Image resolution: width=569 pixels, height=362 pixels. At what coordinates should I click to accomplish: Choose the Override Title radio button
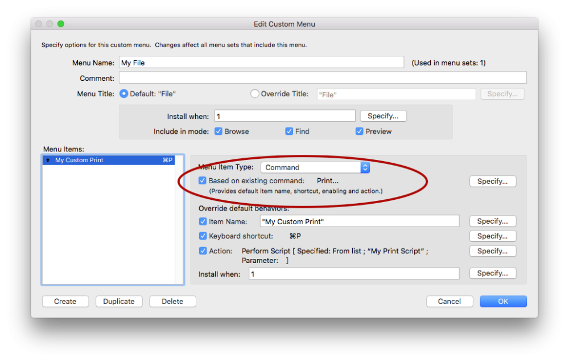(255, 94)
